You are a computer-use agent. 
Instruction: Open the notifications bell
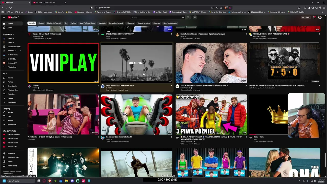[x=314, y=17]
